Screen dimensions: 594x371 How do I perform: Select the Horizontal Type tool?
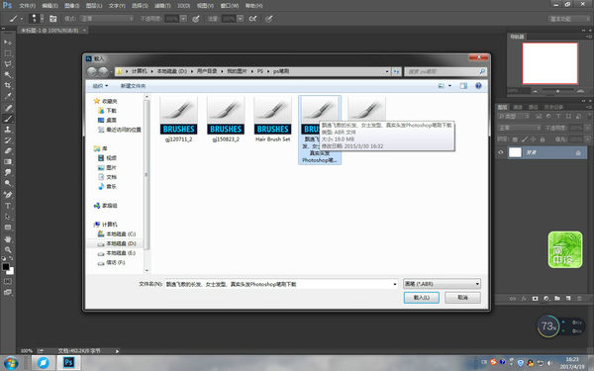[8, 206]
